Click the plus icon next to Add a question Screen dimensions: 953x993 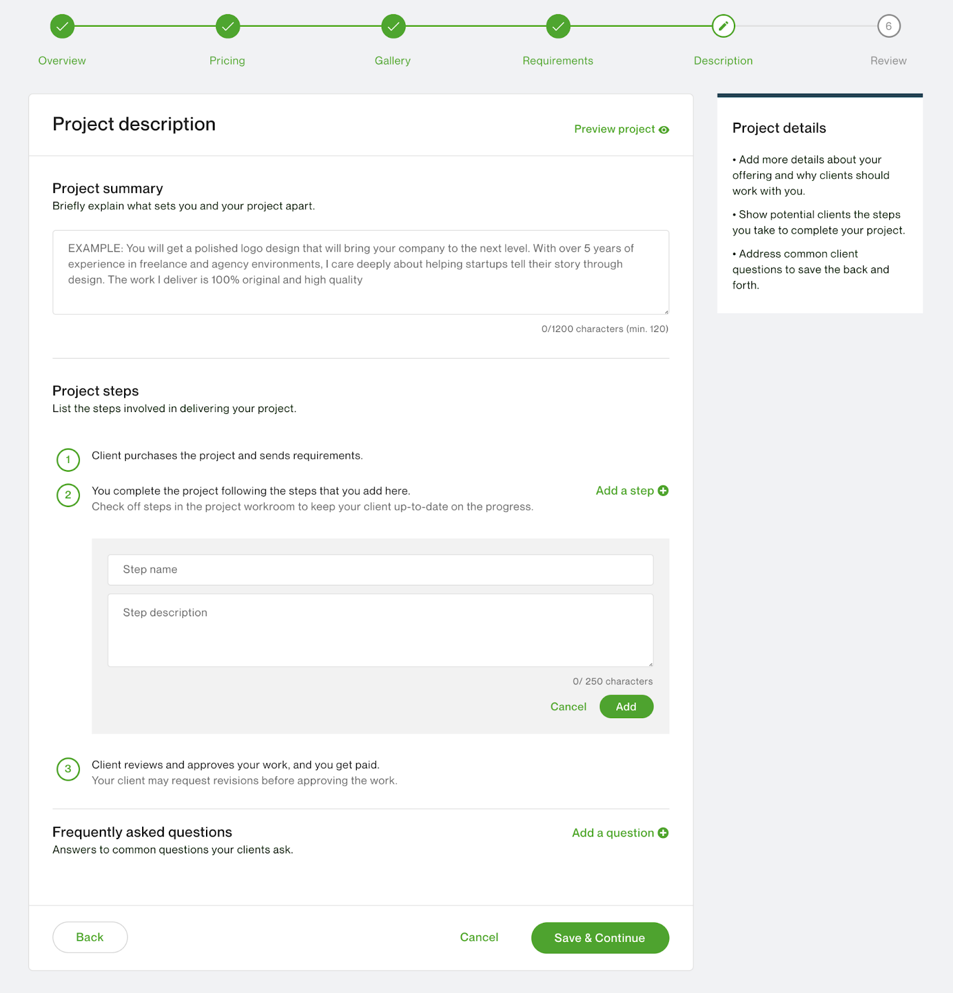(x=663, y=833)
